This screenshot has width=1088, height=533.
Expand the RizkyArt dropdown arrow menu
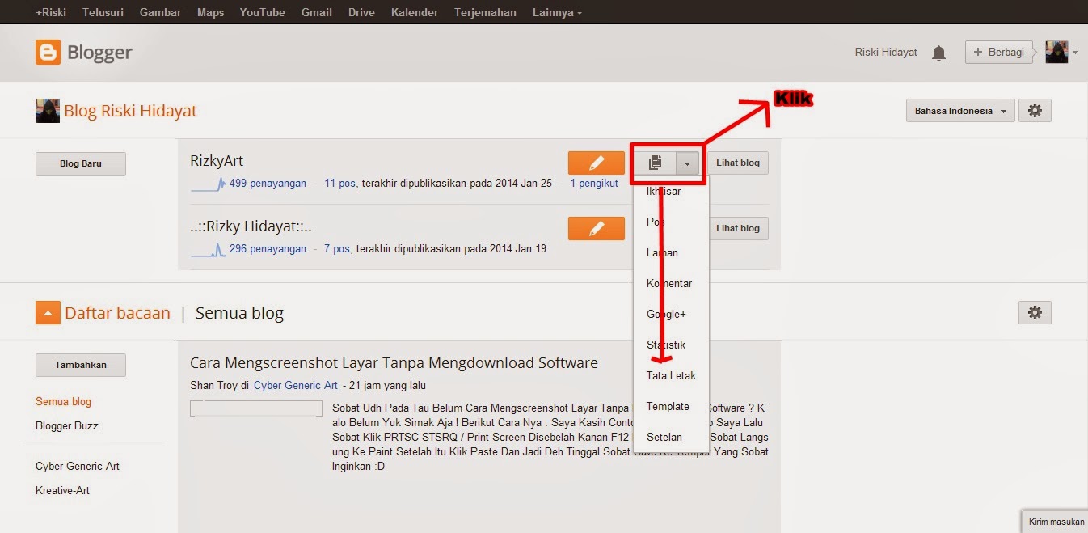687,163
